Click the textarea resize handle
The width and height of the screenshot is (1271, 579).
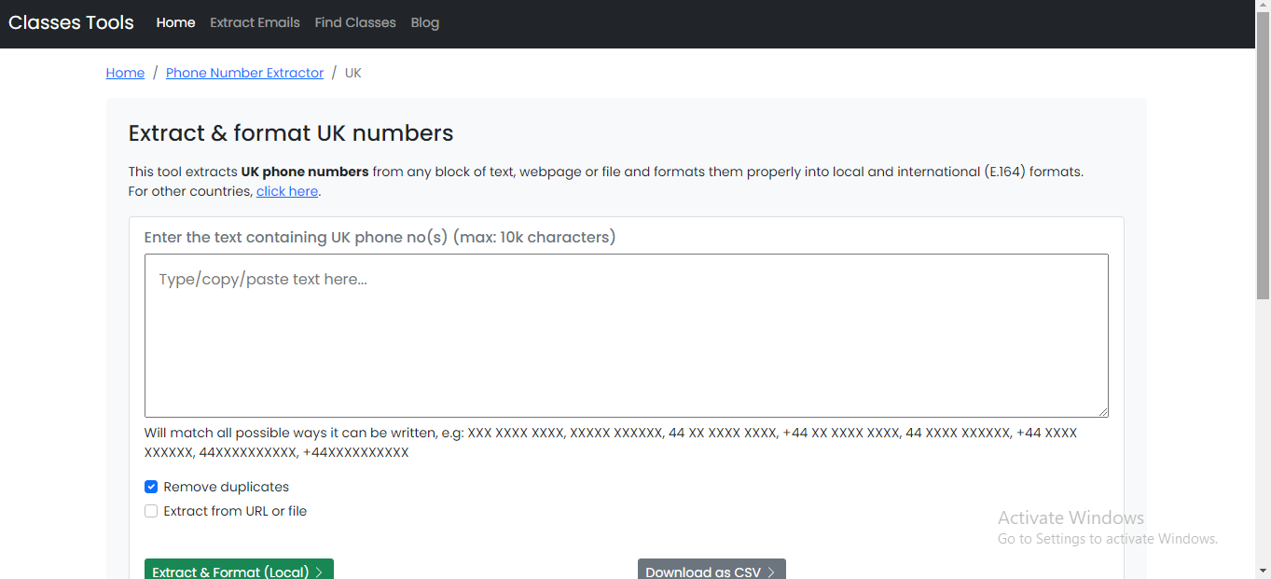[1104, 411]
